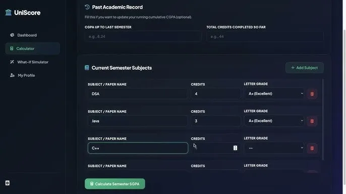
Task: Delete the DSA subject row
Action: pos(312,94)
